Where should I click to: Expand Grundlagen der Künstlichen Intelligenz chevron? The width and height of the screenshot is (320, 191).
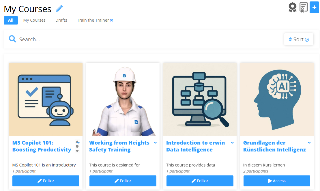coord(309,143)
